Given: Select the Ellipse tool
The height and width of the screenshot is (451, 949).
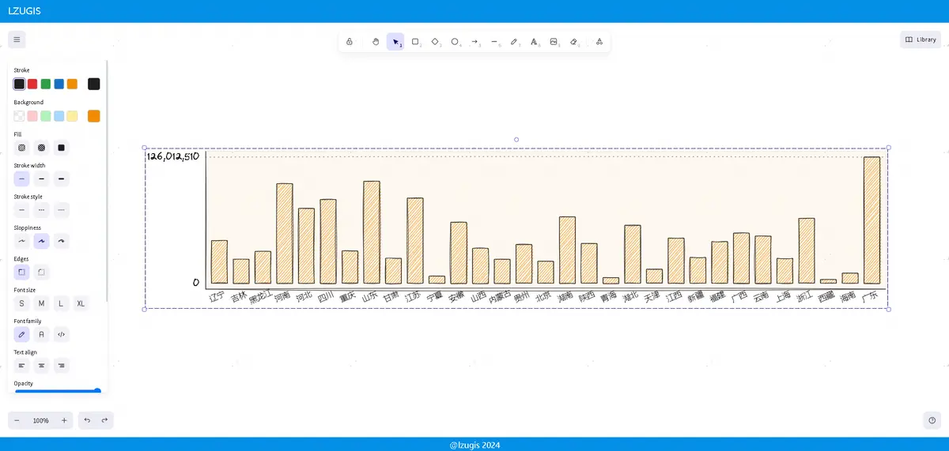Looking at the screenshot, I should click(x=455, y=42).
